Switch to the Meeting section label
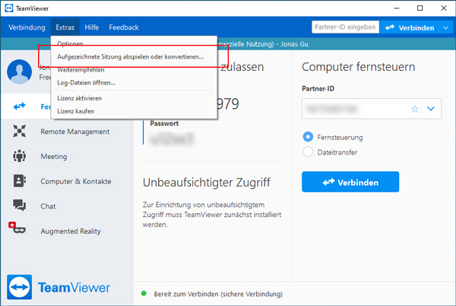 pos(54,156)
